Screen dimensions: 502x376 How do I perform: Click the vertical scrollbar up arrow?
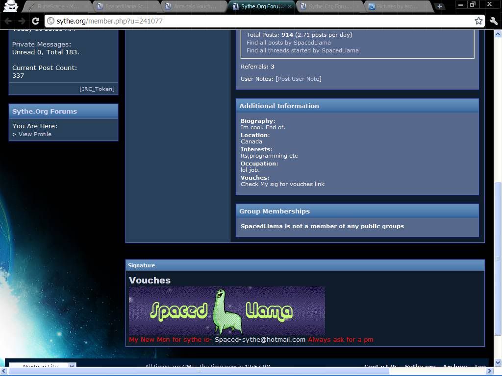498,34
